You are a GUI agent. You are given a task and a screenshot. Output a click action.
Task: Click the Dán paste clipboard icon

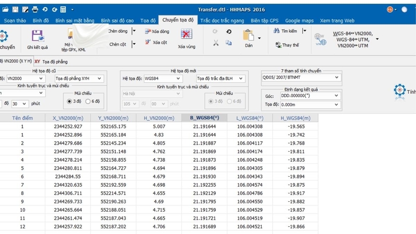coord(249,35)
